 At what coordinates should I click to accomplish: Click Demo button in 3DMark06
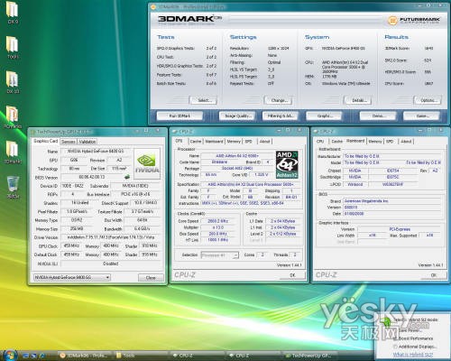[378, 116]
